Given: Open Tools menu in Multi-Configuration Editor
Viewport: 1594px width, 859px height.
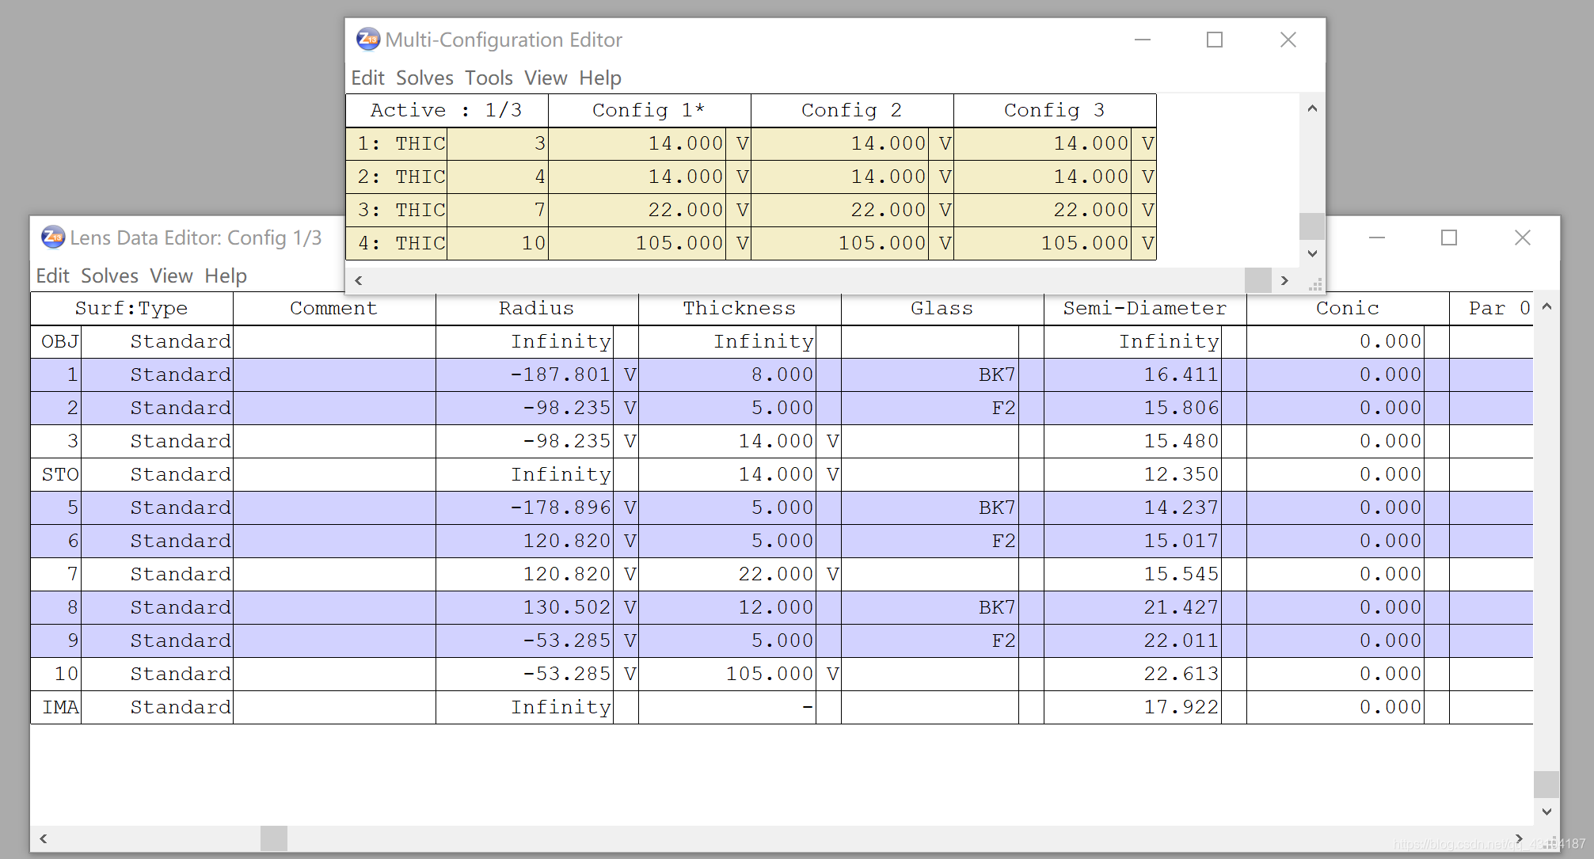Looking at the screenshot, I should click(x=489, y=78).
